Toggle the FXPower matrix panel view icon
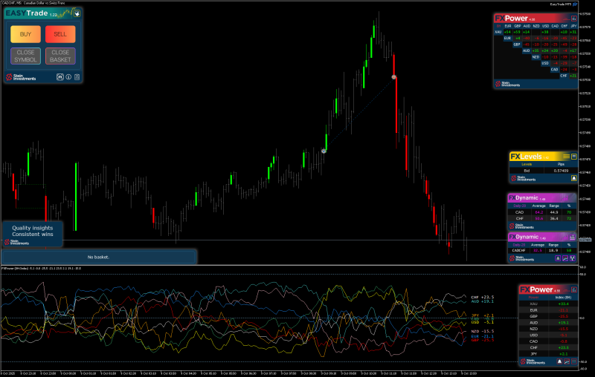 [573, 18]
